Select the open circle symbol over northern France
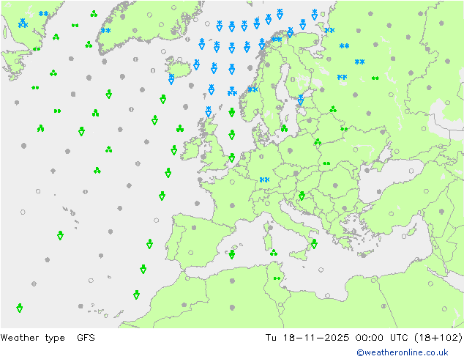This screenshot has width=464, height=359. pos(232,182)
